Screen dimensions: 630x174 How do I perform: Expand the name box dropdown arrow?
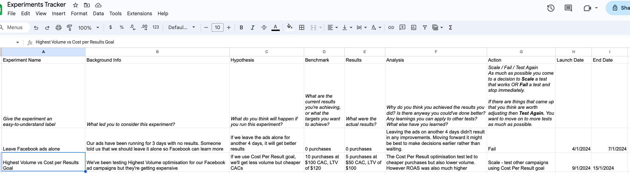[18, 42]
